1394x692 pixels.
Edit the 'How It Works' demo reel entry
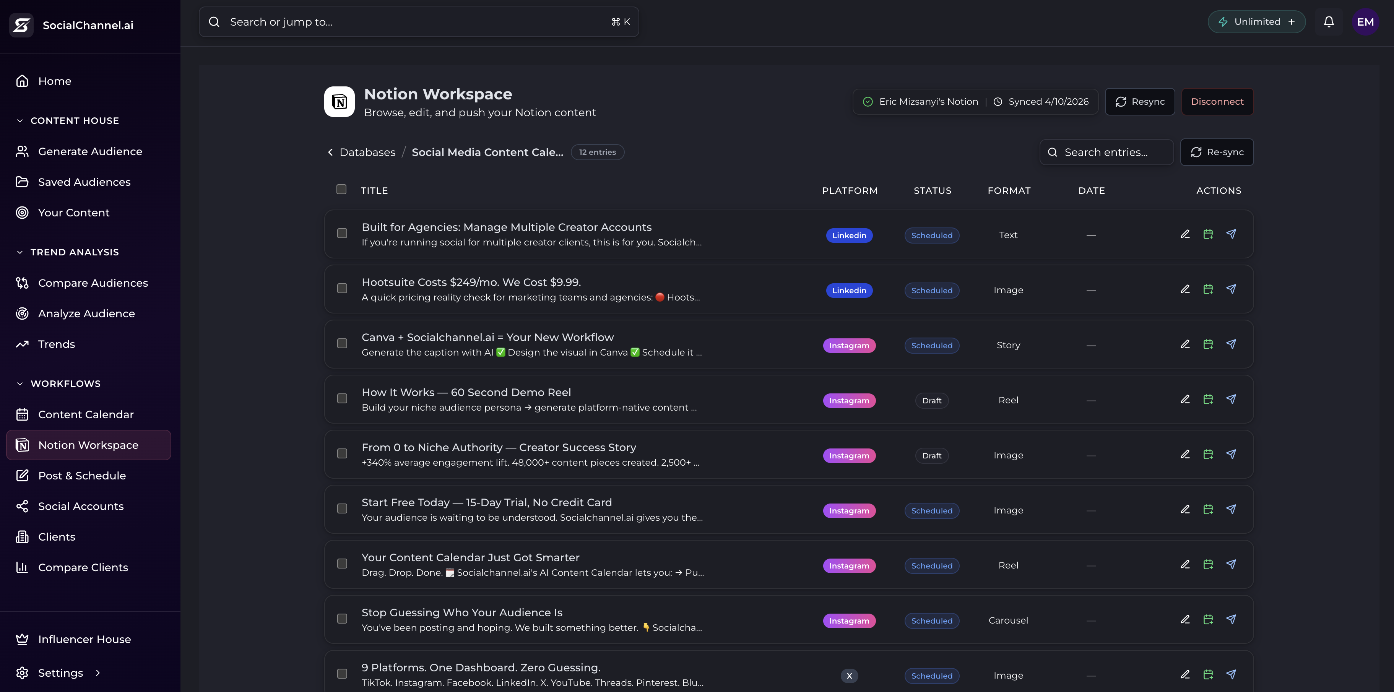[x=1185, y=399]
